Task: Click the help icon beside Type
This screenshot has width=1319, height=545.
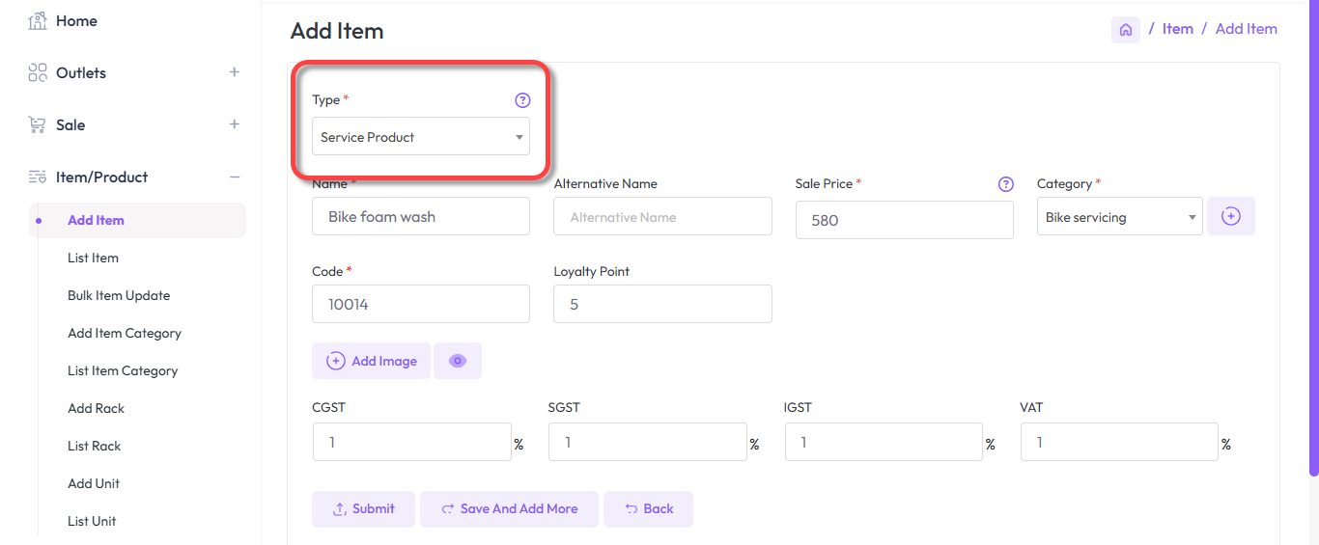Action: pyautogui.click(x=522, y=100)
